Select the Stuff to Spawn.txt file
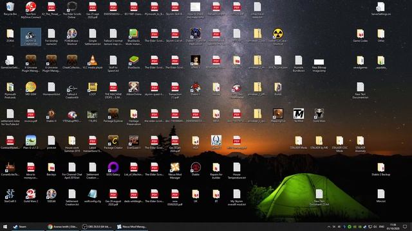 click(113, 64)
